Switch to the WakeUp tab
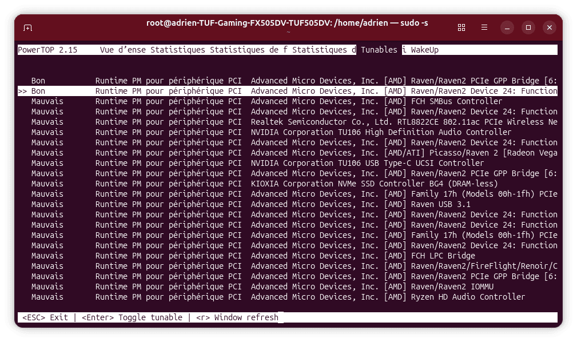577x342 pixels. point(425,50)
